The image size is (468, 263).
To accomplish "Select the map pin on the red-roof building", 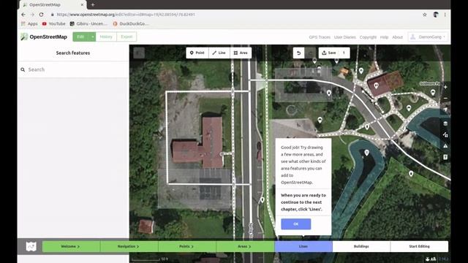I will 376,86.
